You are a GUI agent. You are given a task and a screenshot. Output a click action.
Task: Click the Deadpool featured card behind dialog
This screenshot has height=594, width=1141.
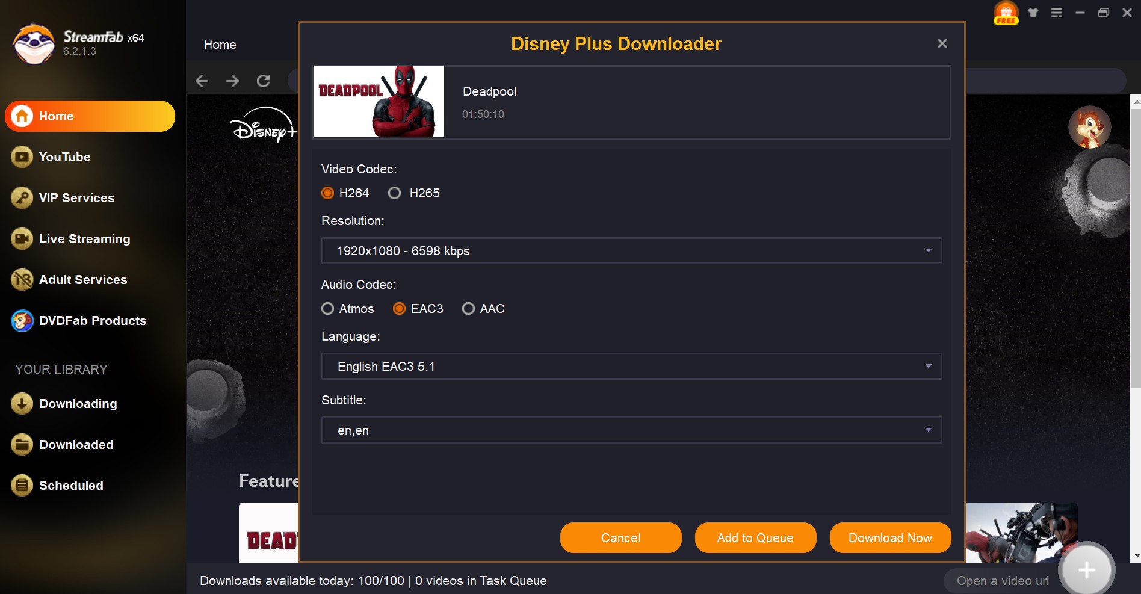tap(268, 533)
